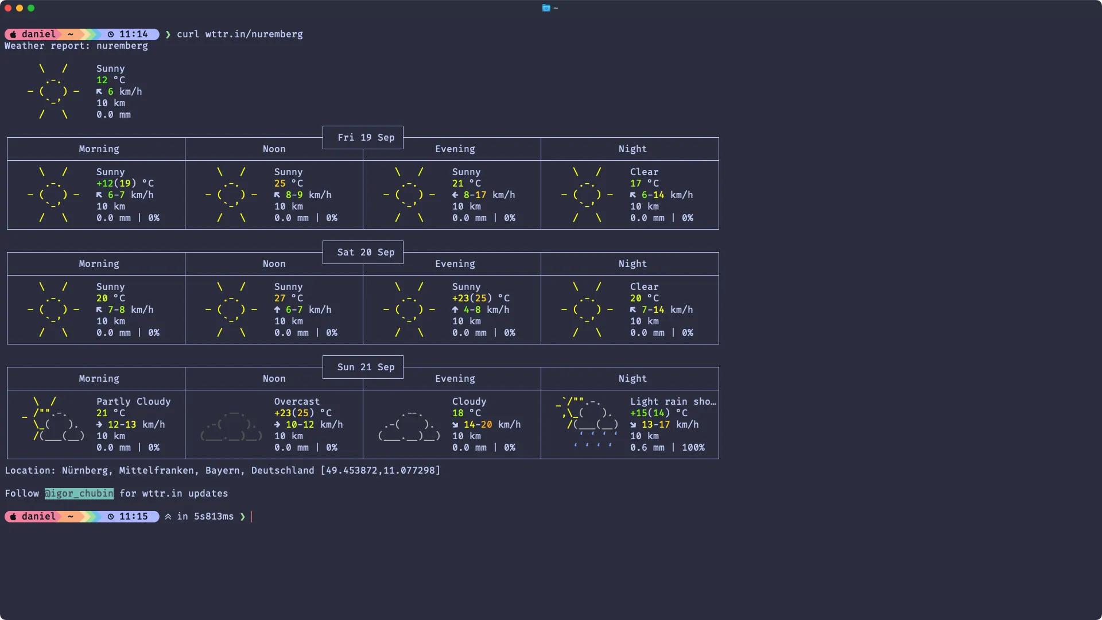This screenshot has height=620, width=1102.
Task: Click the wind arrow beside '12-13 km/h'
Action: coord(99,425)
